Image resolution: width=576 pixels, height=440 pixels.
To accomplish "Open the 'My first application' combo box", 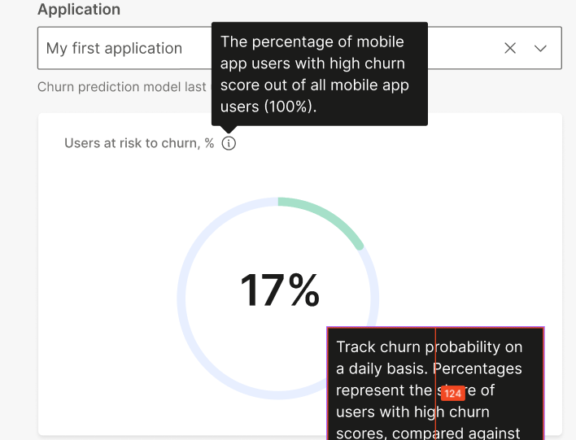I will pos(122,48).
